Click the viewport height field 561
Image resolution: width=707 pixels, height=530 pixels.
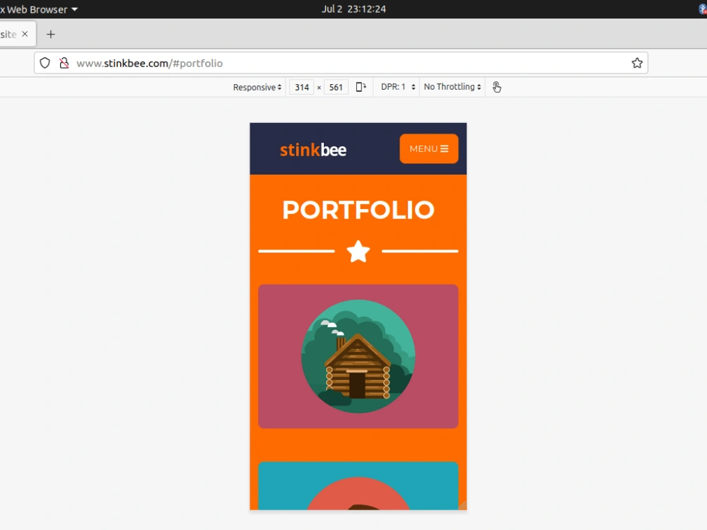[336, 88]
